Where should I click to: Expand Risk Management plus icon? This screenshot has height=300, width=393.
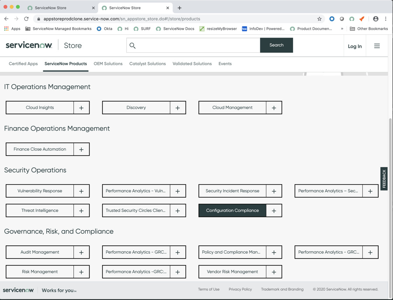pyautogui.click(x=82, y=272)
